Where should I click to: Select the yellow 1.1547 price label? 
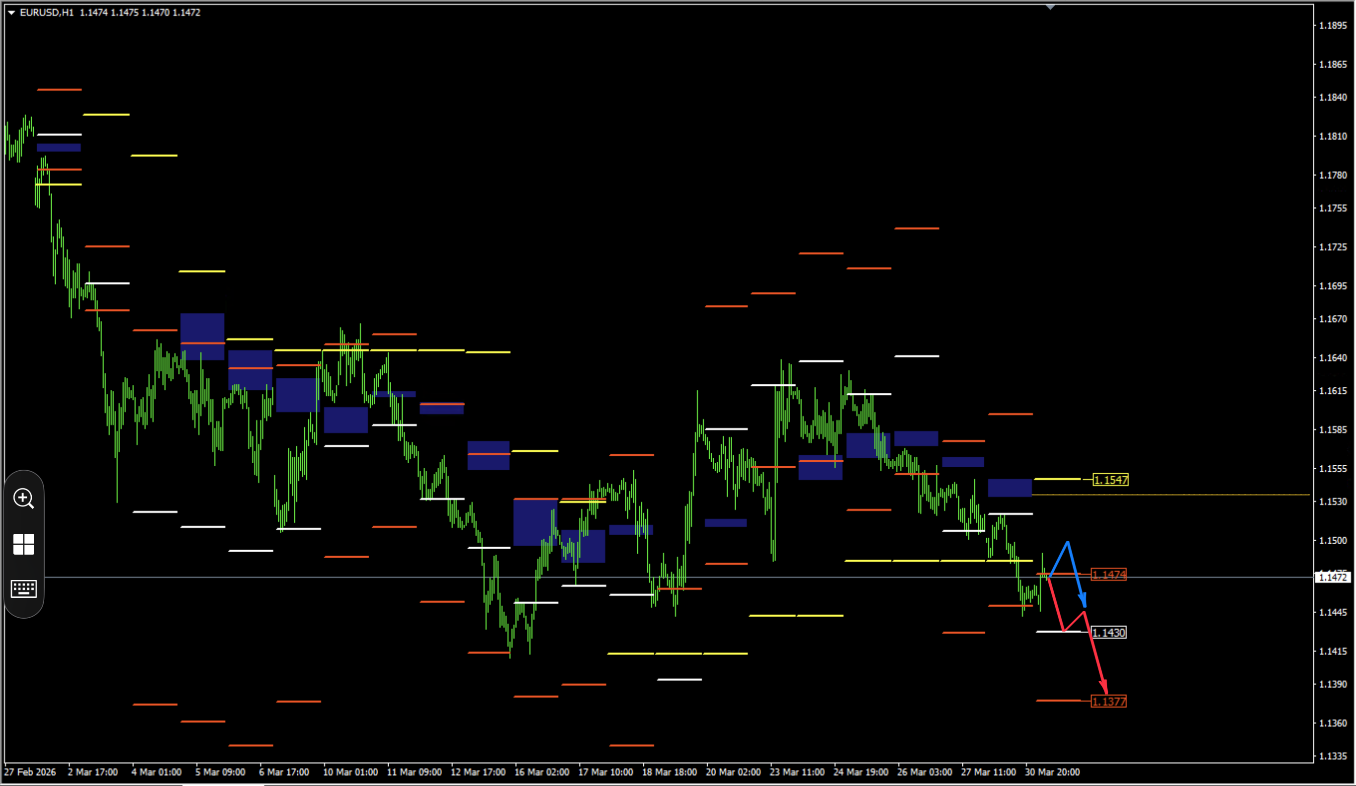click(1111, 480)
